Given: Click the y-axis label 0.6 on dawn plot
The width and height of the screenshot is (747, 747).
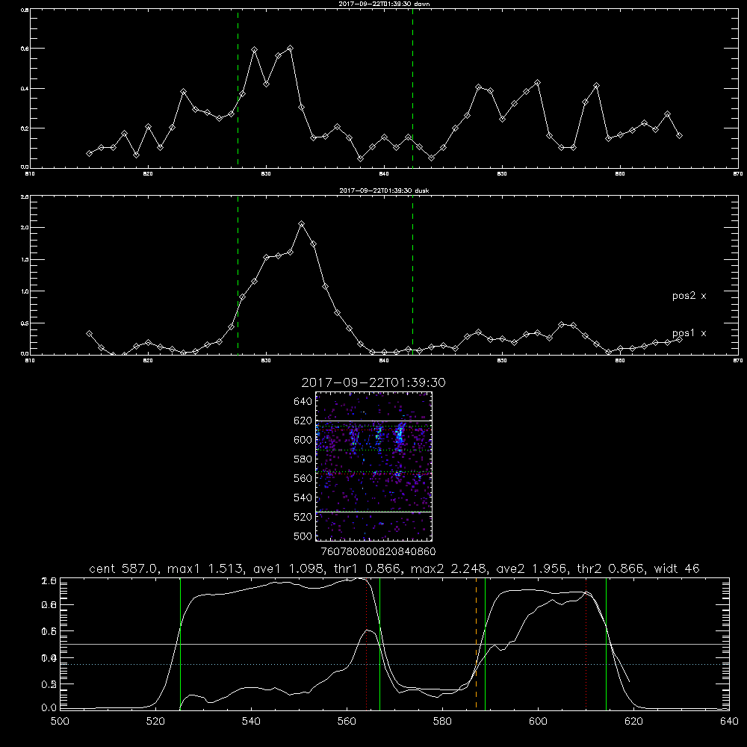Looking at the screenshot, I should [25, 49].
